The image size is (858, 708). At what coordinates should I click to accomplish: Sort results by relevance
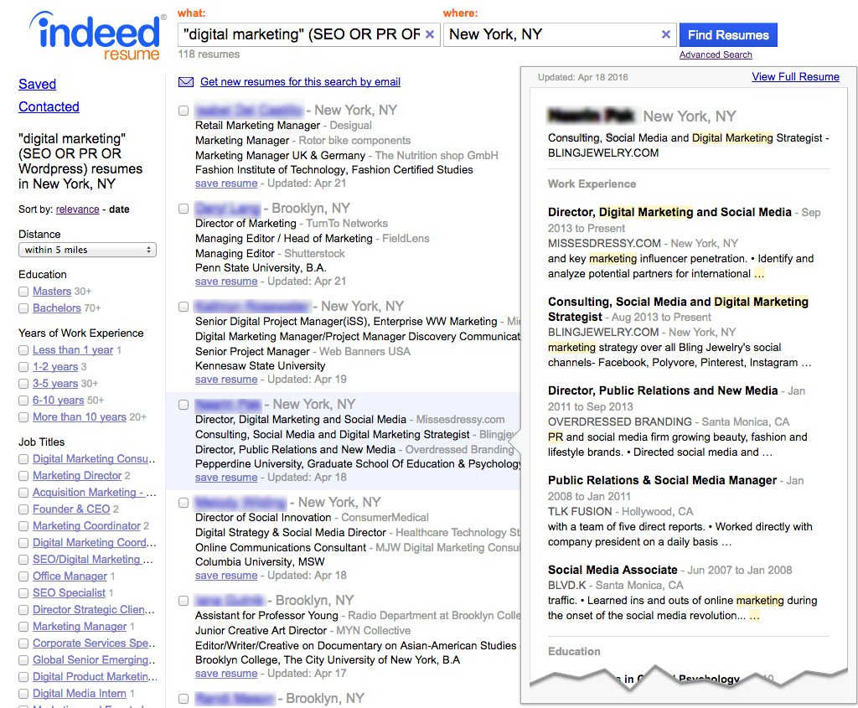[x=78, y=209]
